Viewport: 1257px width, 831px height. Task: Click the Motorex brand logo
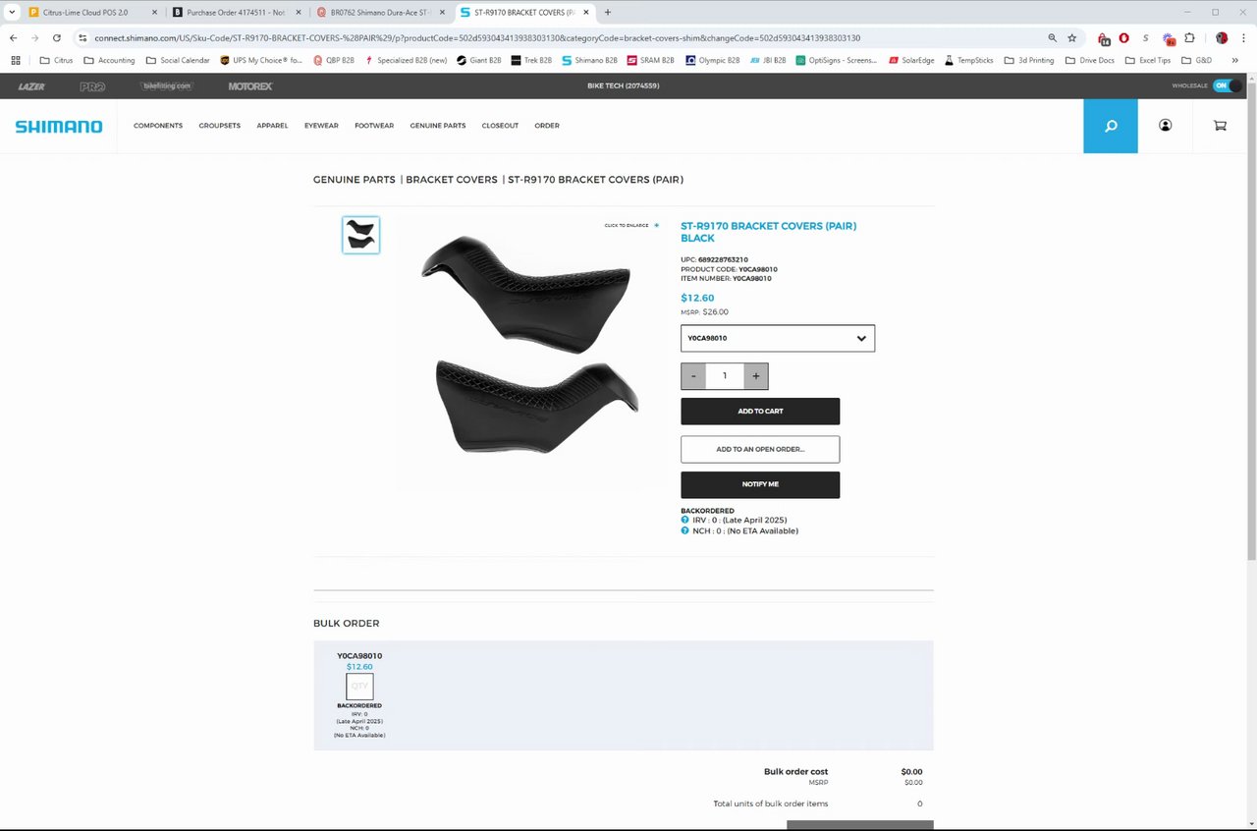(x=250, y=86)
